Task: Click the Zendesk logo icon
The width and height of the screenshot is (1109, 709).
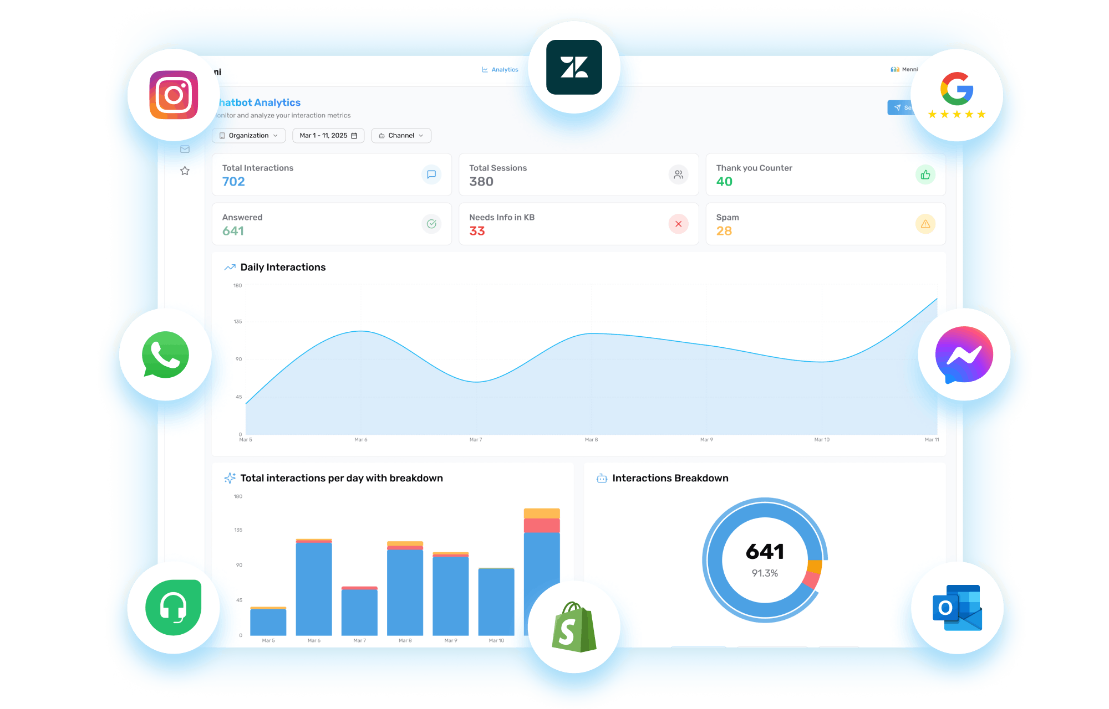Action: [x=574, y=67]
